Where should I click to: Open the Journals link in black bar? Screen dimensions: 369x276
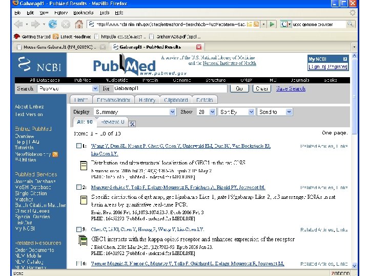[x=300, y=80]
